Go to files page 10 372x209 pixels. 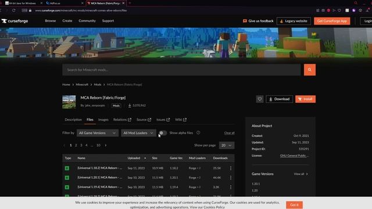tap(98, 145)
